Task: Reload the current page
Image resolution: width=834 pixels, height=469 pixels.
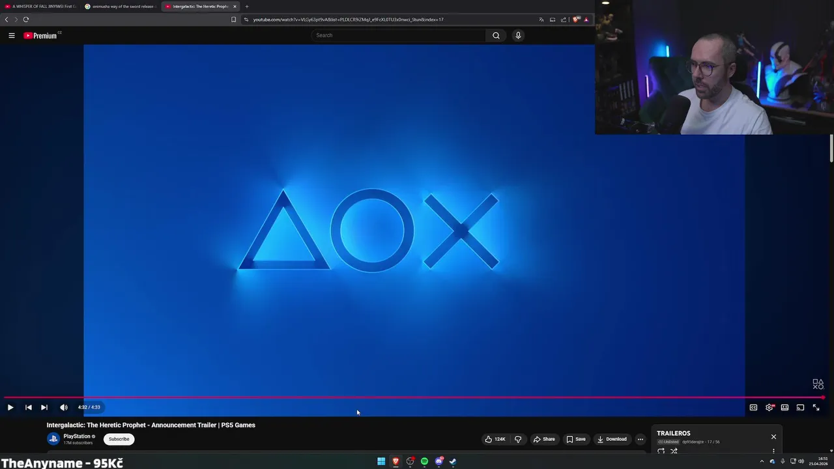Action: 26,20
